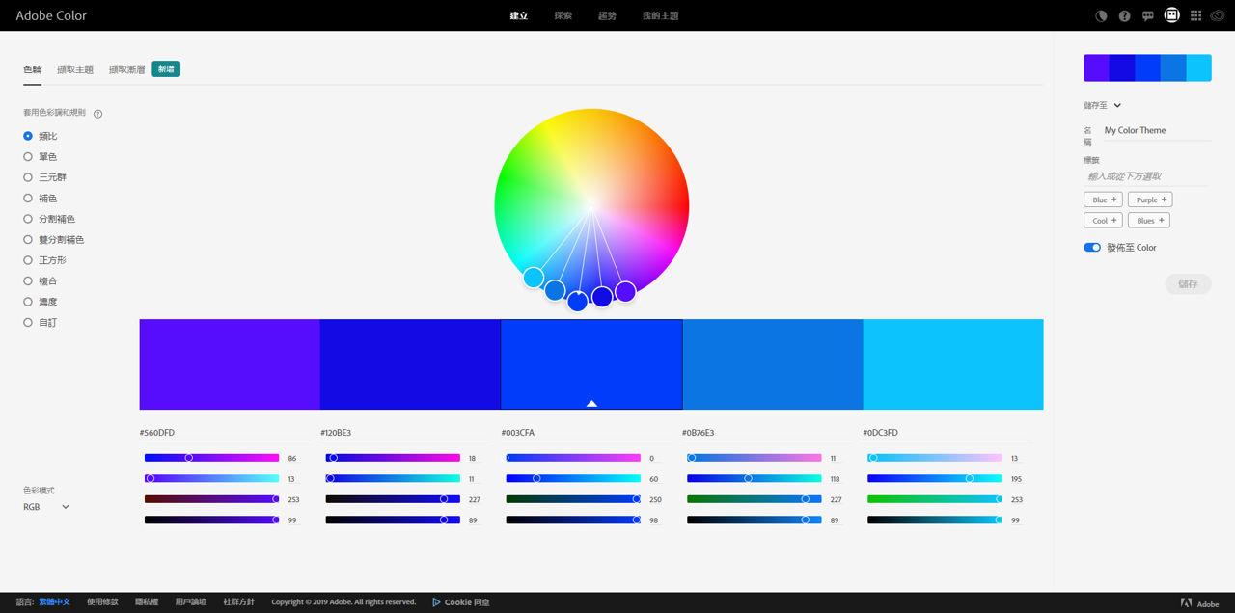Click green slider for #0DC3FD at value 195

(x=970, y=478)
